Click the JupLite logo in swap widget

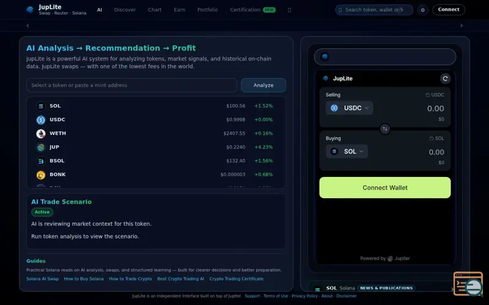(326, 79)
